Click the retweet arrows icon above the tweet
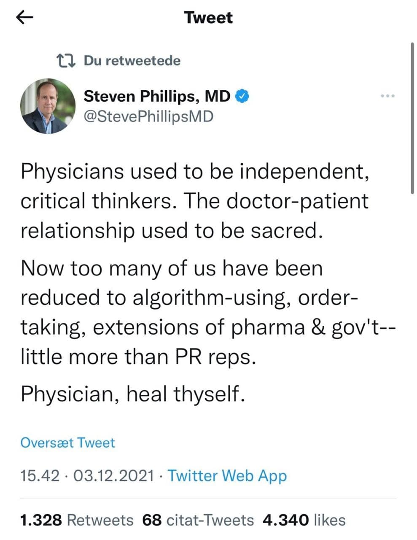The width and height of the screenshot is (417, 540). click(x=66, y=61)
